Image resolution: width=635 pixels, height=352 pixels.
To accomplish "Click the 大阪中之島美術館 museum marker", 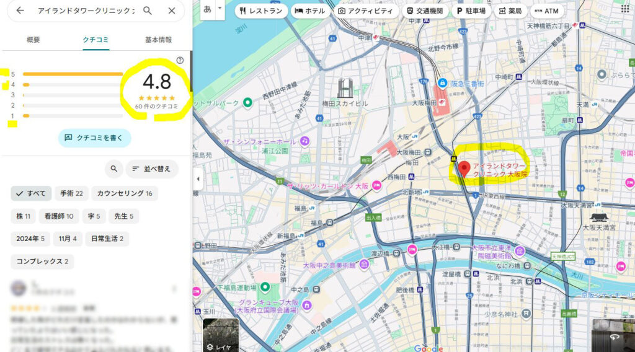I will 363,265.
